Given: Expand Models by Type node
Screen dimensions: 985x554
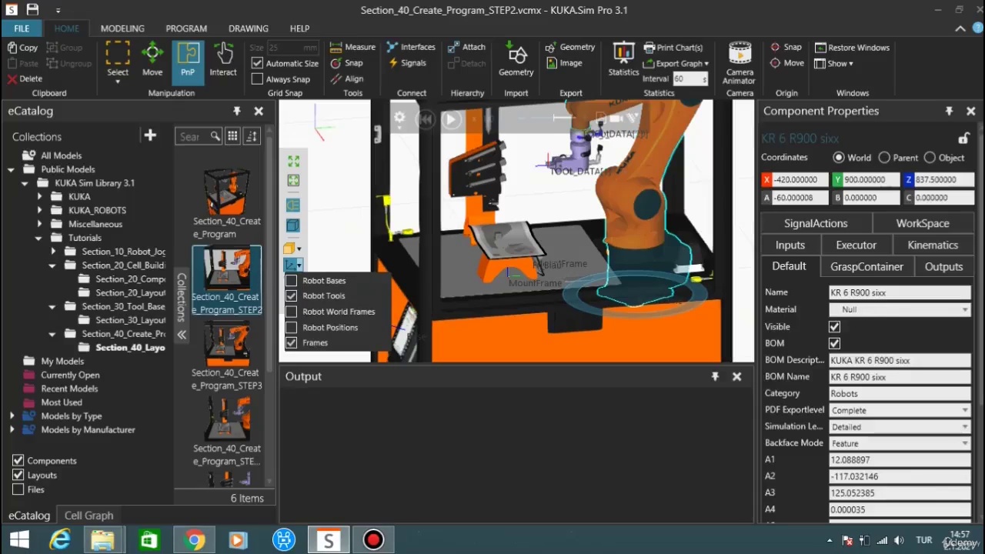Looking at the screenshot, I should (x=12, y=416).
